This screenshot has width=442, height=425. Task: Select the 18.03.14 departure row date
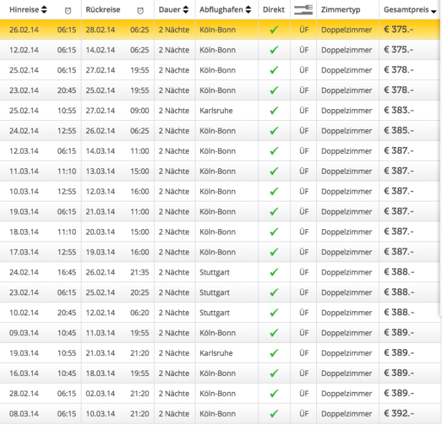coord(24,232)
